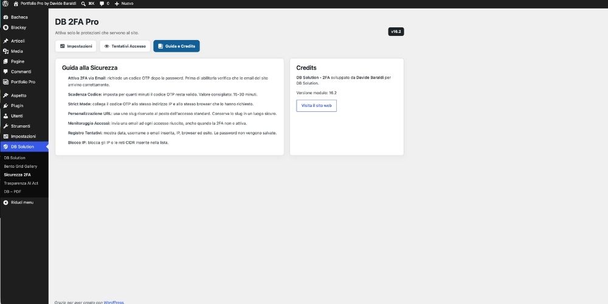
Task: Click the Utenti user icon
Action: pyautogui.click(x=6, y=116)
